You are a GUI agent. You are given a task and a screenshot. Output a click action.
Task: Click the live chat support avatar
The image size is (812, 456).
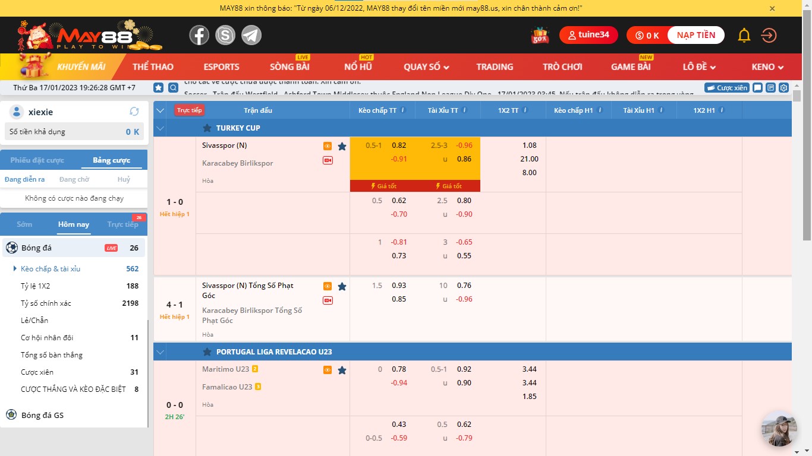(x=779, y=429)
